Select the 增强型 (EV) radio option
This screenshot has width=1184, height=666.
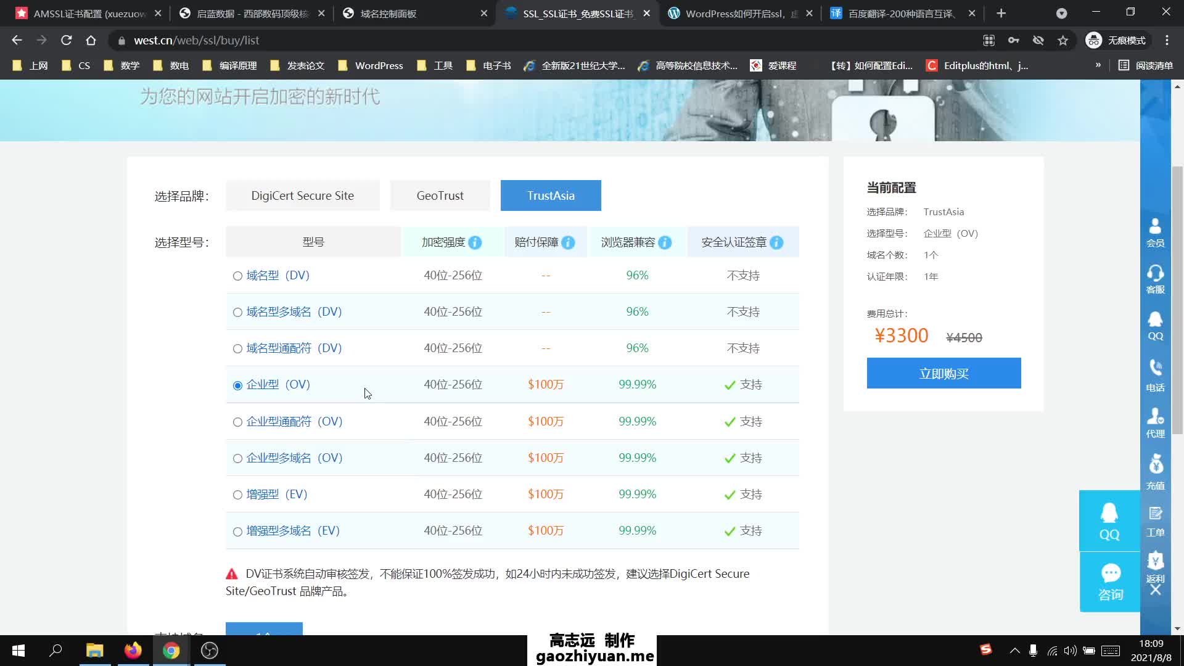[237, 495]
